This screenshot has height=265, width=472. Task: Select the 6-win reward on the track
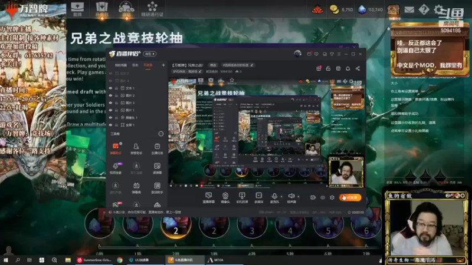366,224
